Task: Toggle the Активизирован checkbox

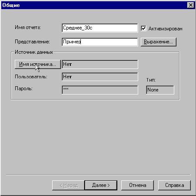Action: point(143,28)
